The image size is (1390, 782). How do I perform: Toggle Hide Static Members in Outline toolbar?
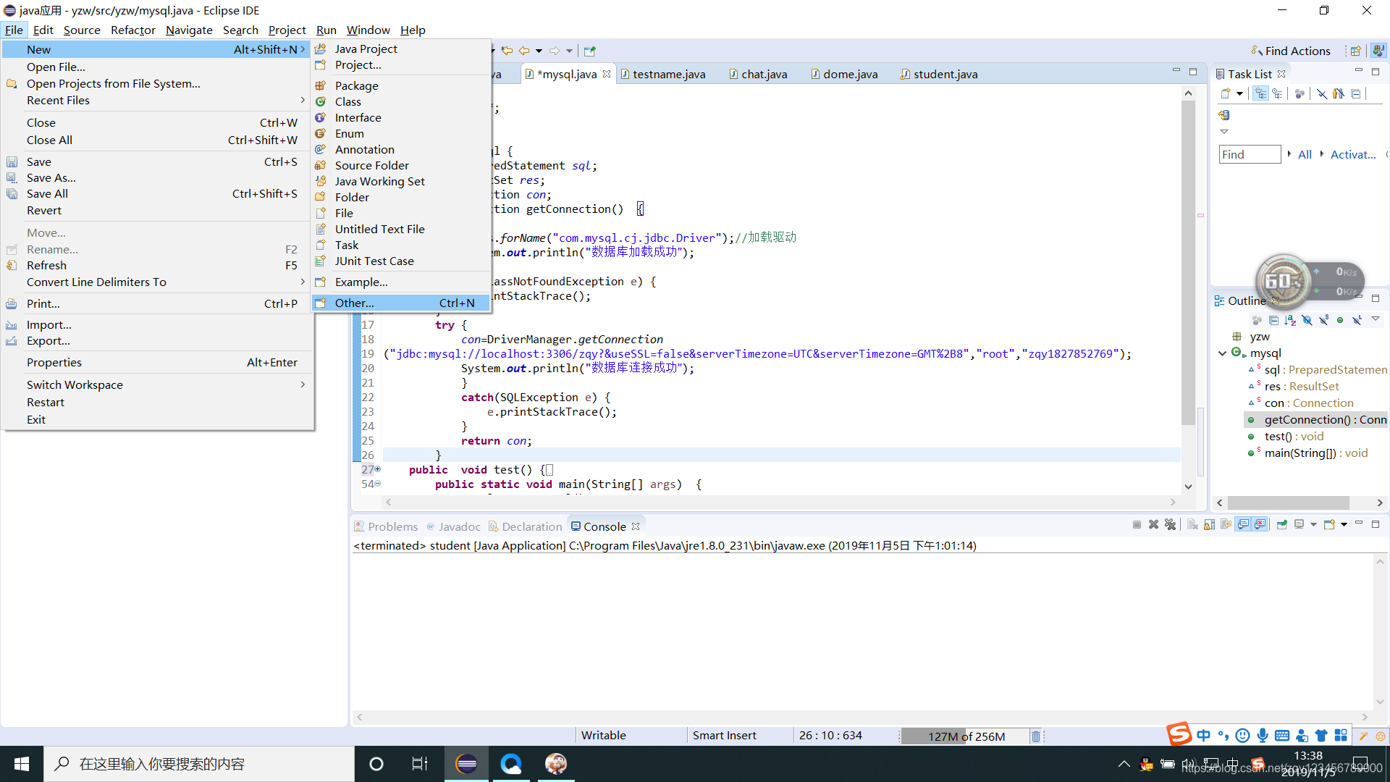(x=1323, y=320)
